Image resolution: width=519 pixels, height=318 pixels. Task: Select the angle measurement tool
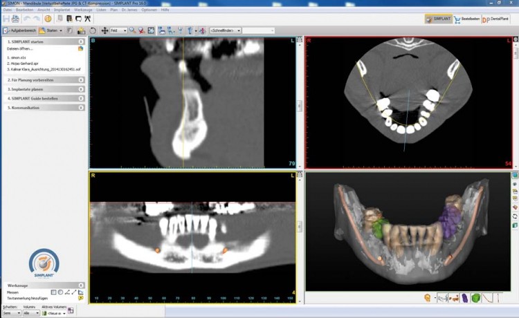pyautogui.click(x=67, y=292)
